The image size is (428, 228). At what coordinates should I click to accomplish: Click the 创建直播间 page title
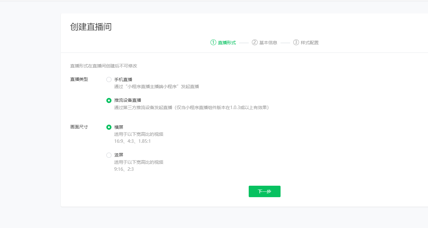(x=91, y=27)
